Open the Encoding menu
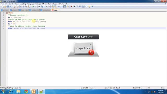Viewport: 167px width, 94px height. pyautogui.click(x=23, y=4)
